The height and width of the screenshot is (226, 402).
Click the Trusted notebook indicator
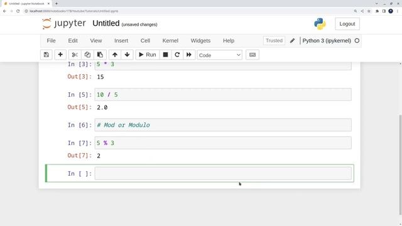coord(274,41)
